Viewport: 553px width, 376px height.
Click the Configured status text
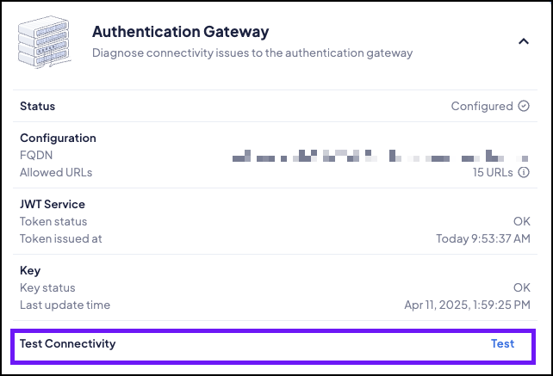[482, 107]
